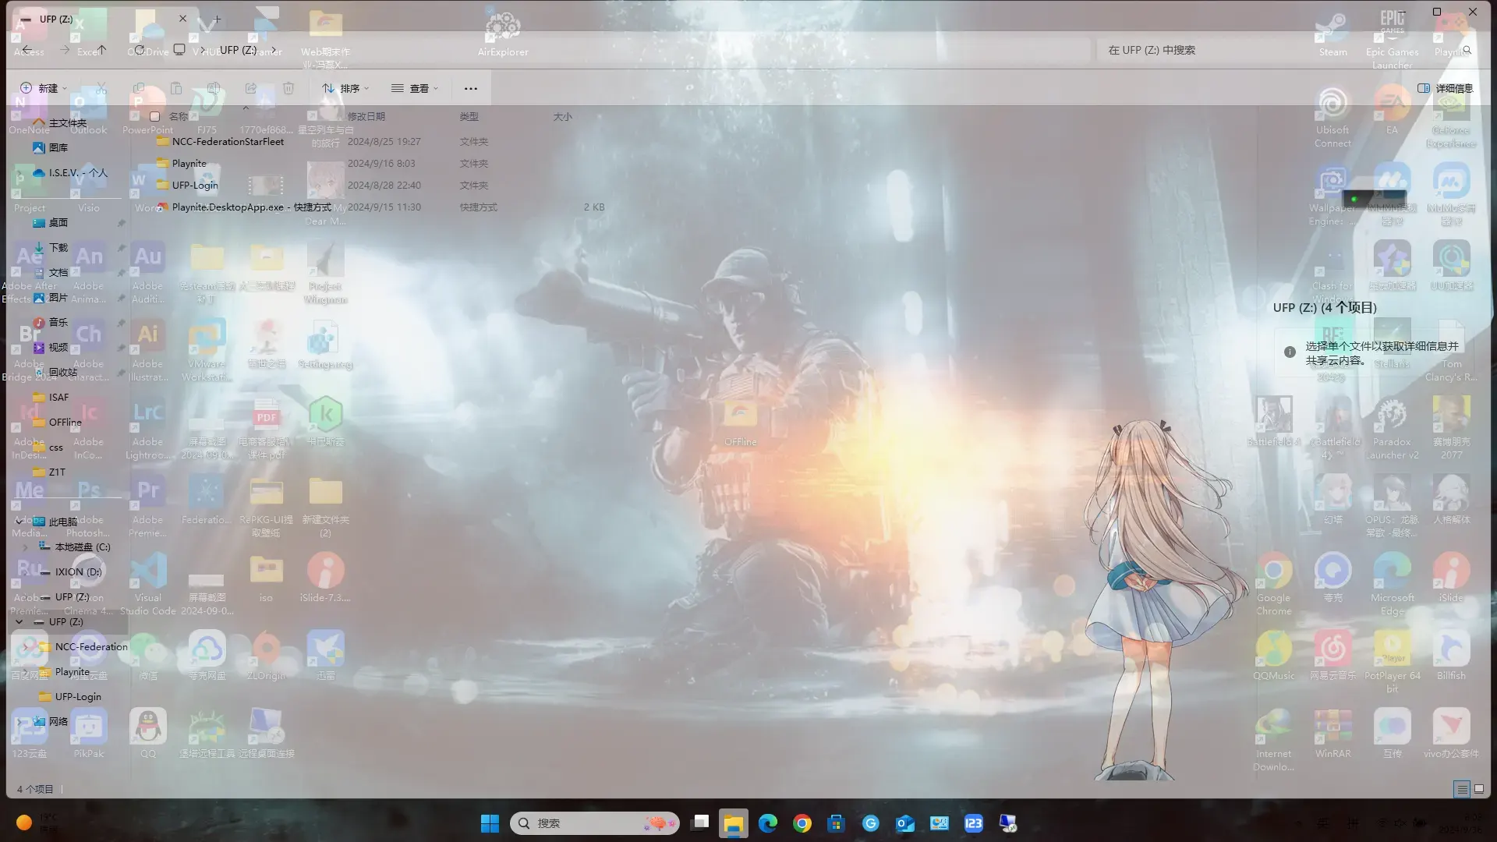The image size is (1497, 842).
Task: Click the delete trash icon in toolbar
Action: pyautogui.click(x=288, y=88)
